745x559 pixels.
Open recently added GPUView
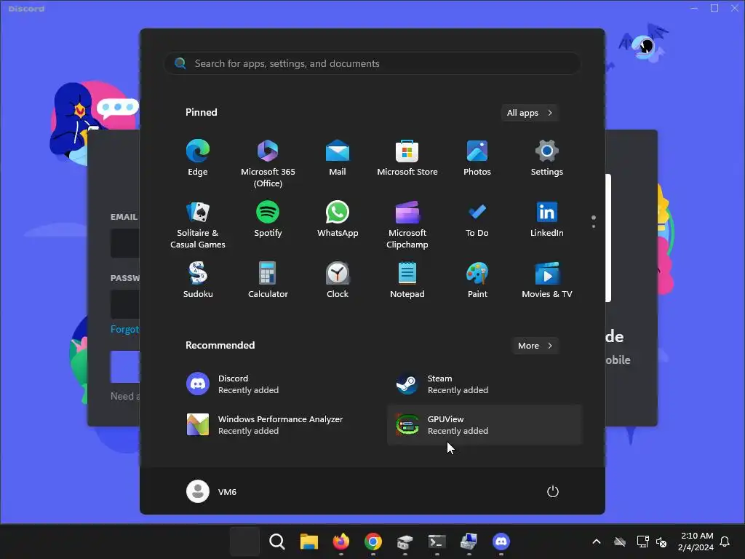[485, 425]
